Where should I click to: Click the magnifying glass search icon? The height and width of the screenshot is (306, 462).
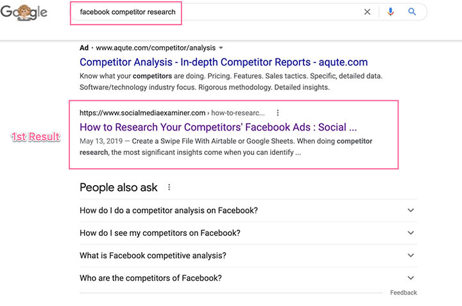[x=412, y=12]
